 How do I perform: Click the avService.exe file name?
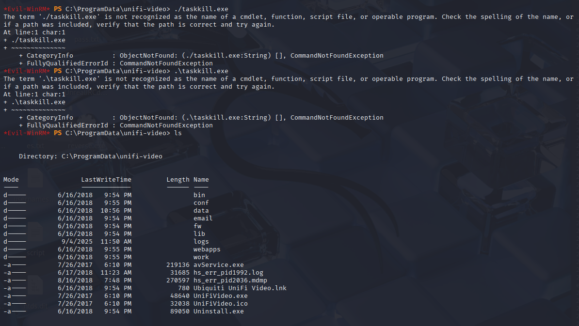(x=218, y=265)
